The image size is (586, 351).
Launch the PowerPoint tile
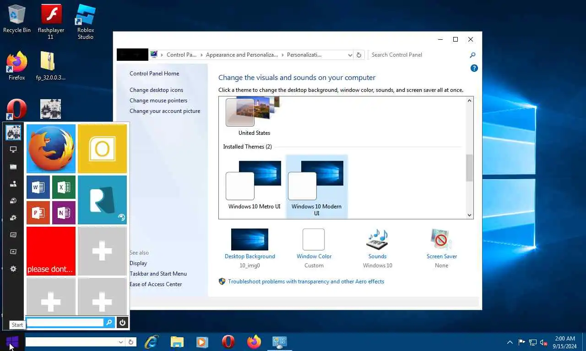click(x=38, y=213)
